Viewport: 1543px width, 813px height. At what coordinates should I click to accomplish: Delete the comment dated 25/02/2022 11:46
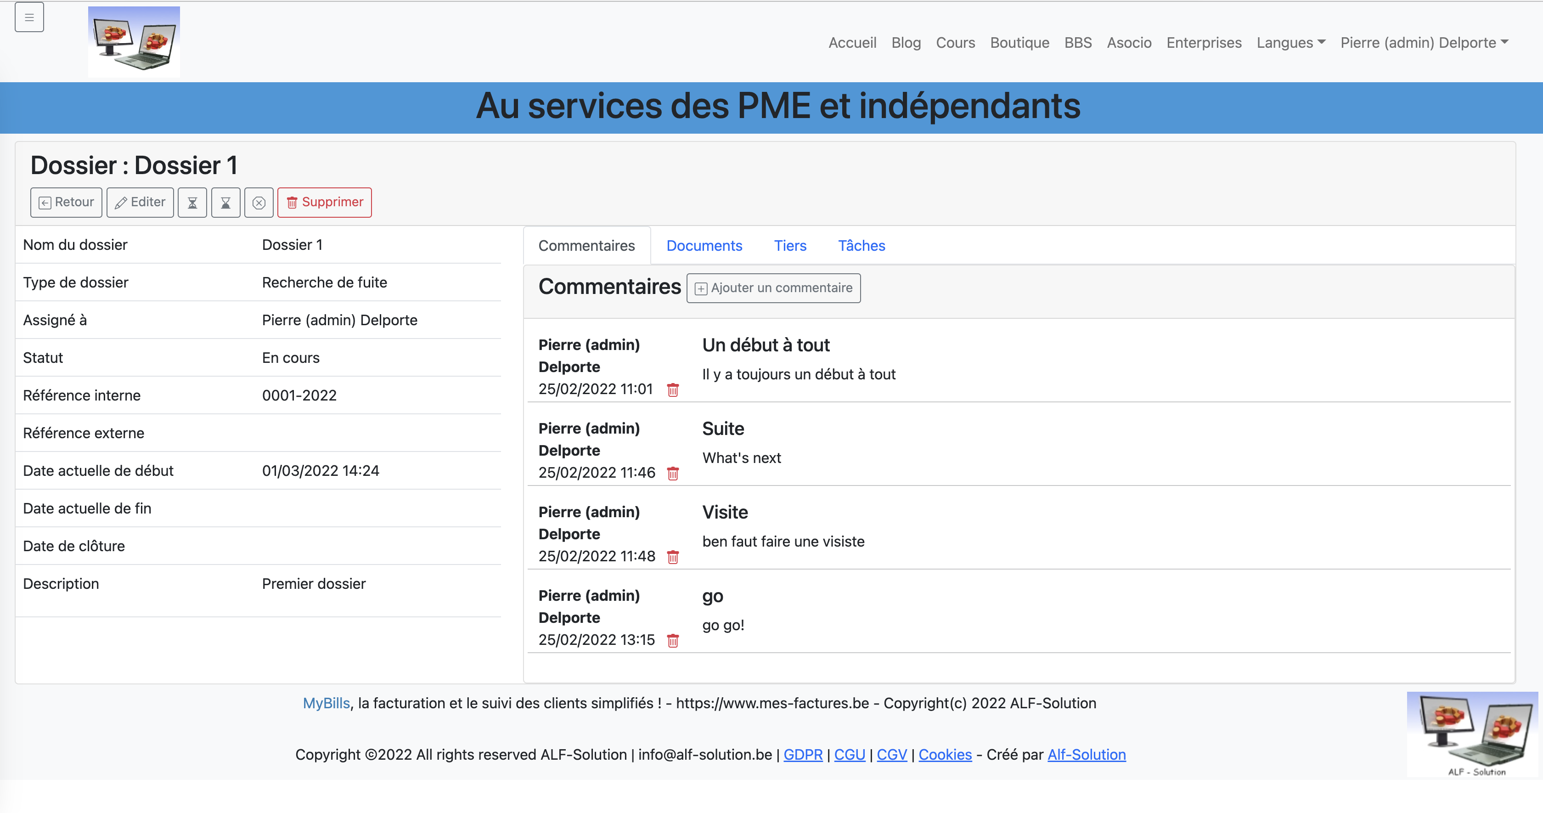(673, 473)
